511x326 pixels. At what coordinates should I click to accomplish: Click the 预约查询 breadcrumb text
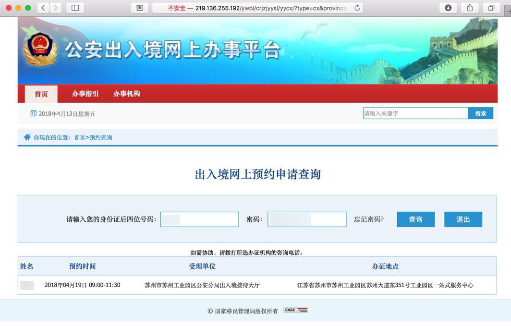pyautogui.click(x=101, y=137)
